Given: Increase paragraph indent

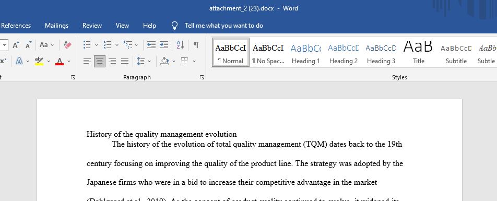Looking at the screenshot, I should point(164,45).
